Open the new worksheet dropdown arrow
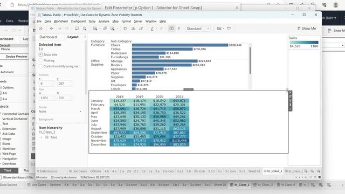This screenshot has width=345, height=194. [100, 29]
